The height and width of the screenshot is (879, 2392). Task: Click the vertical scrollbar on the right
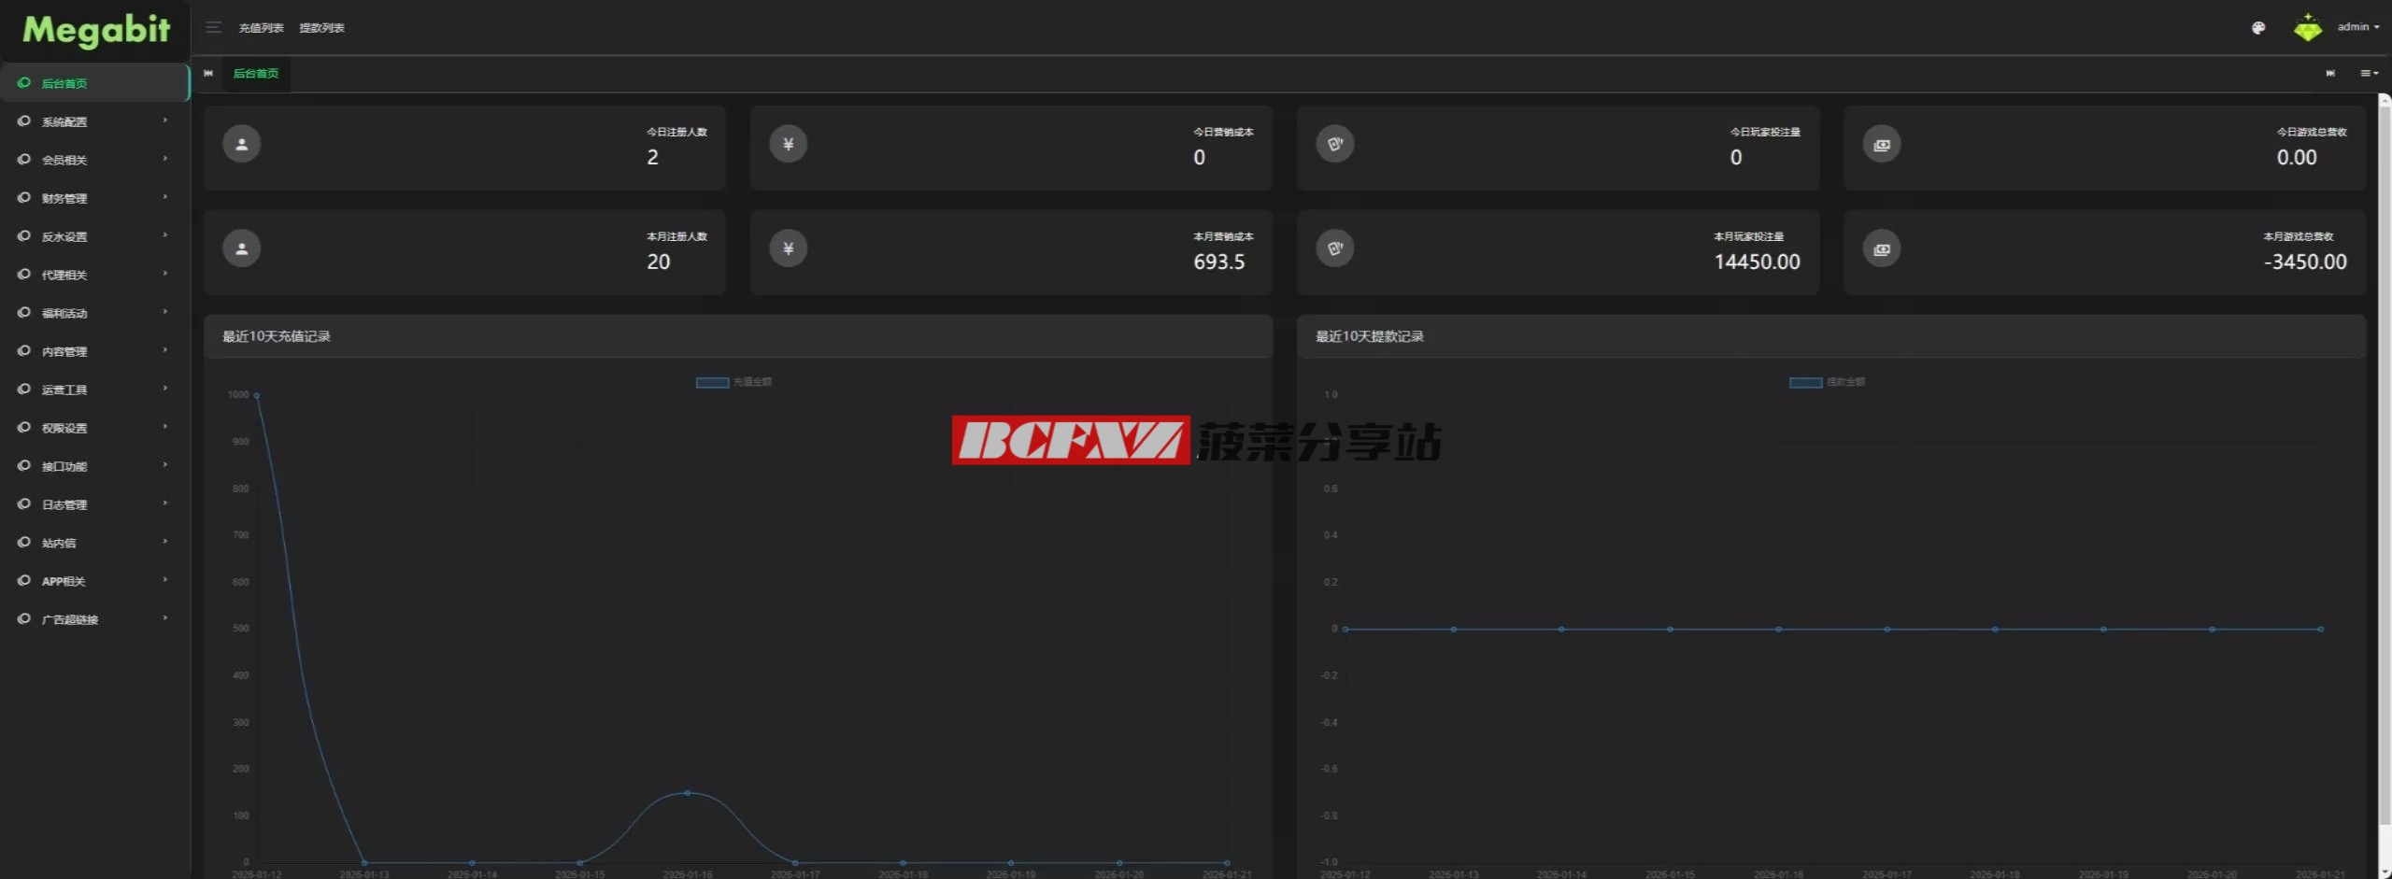(2384, 467)
